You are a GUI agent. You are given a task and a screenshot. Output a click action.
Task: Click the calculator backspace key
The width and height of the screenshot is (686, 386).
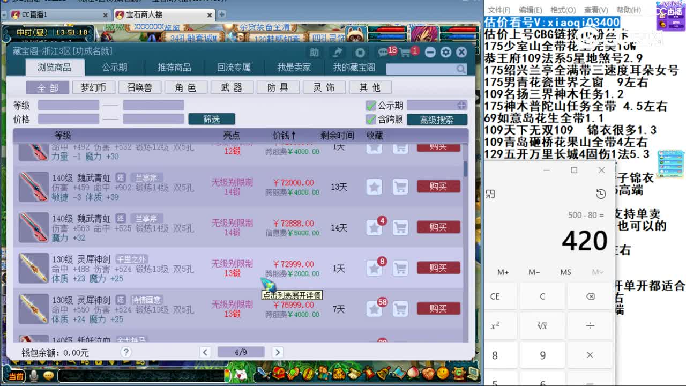590,296
